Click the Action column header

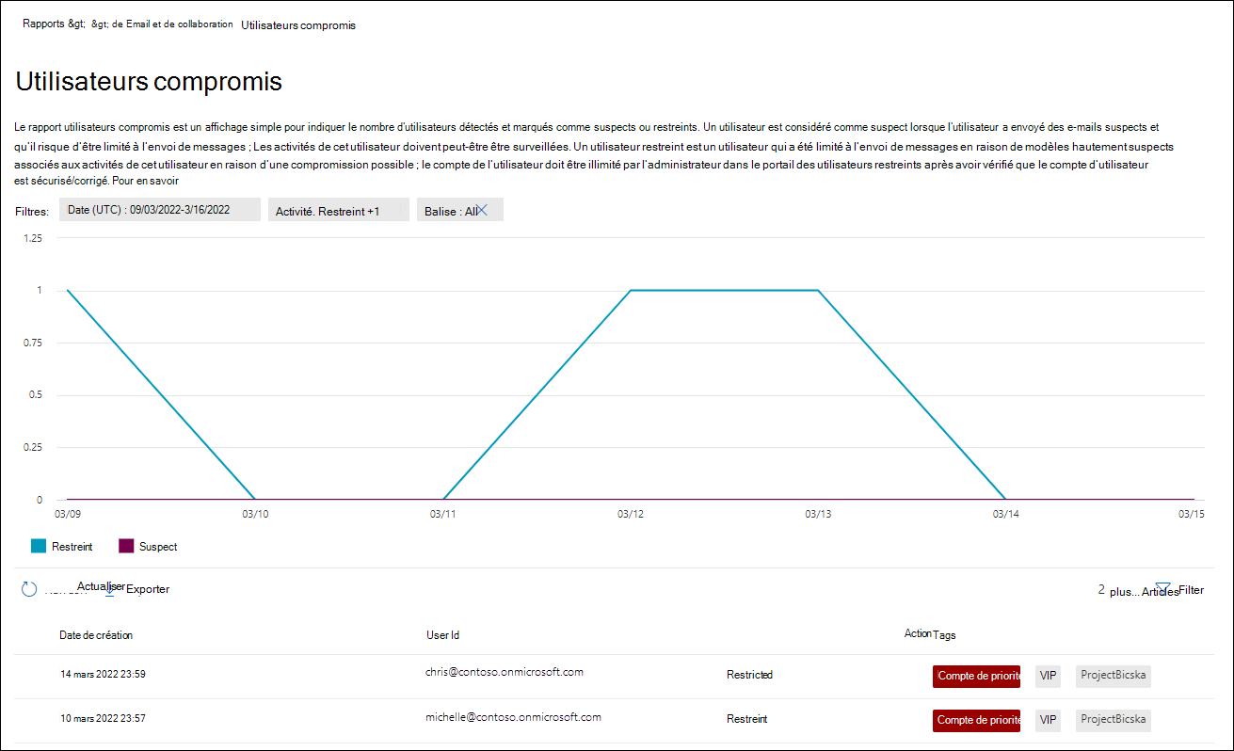(918, 634)
